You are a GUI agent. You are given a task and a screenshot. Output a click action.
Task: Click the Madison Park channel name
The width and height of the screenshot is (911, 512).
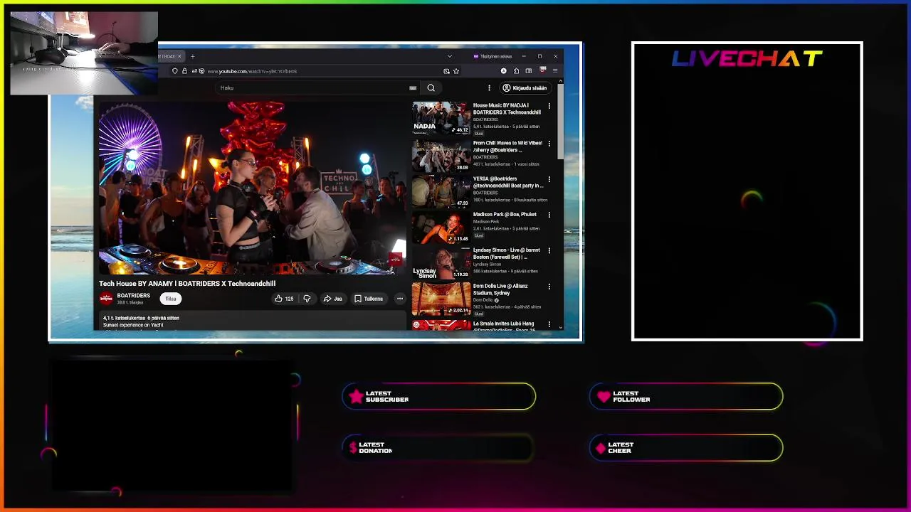tap(486, 222)
